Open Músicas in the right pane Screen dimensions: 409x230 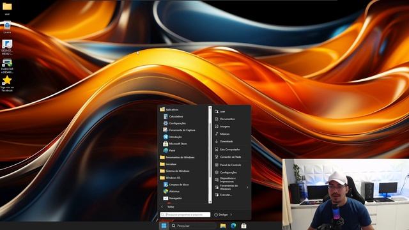click(x=222, y=134)
